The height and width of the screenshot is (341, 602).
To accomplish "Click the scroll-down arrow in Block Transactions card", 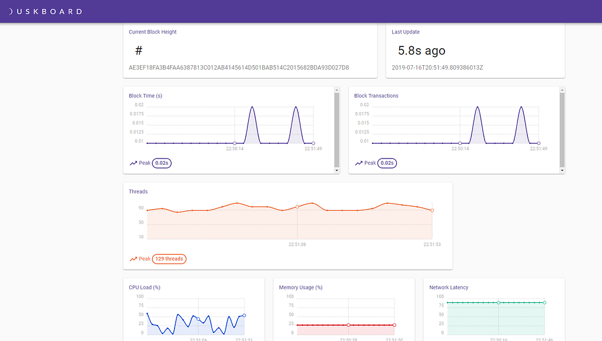I will click(x=563, y=170).
